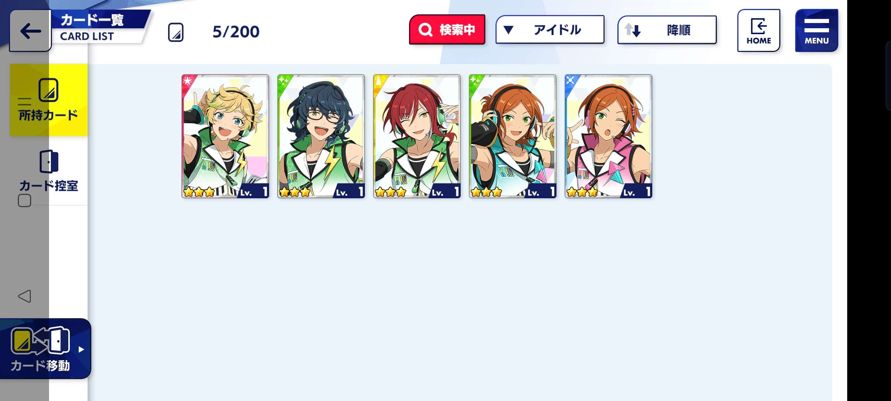Click the カード控室 door icon

(x=49, y=162)
